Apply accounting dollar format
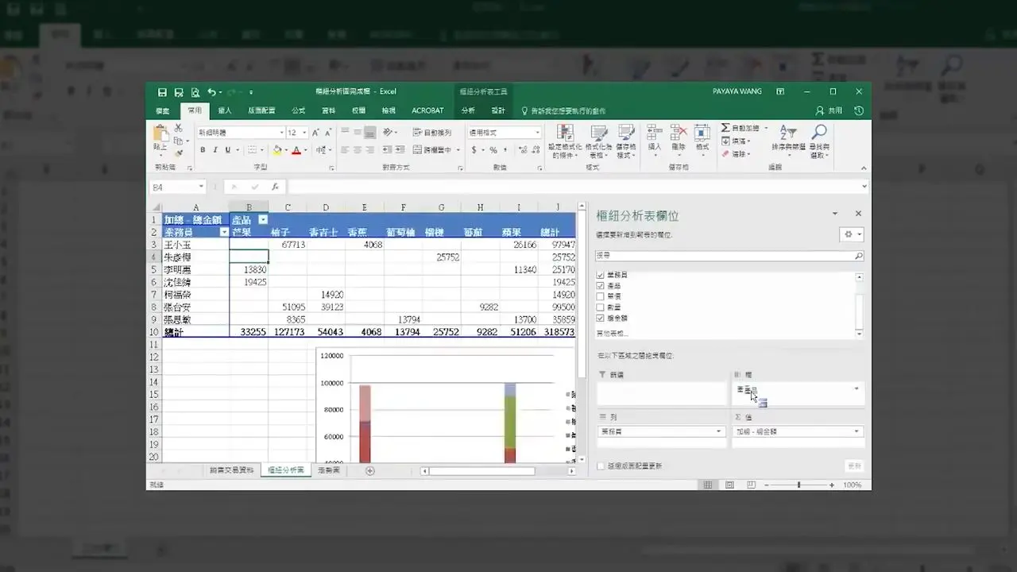The height and width of the screenshot is (572, 1017). (x=474, y=150)
